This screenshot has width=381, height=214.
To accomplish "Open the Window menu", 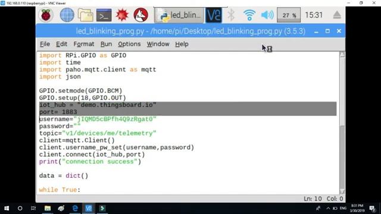I will (x=158, y=44).
